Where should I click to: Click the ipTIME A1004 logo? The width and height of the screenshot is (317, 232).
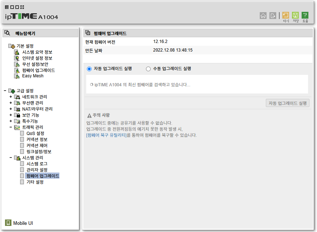pos(31,16)
